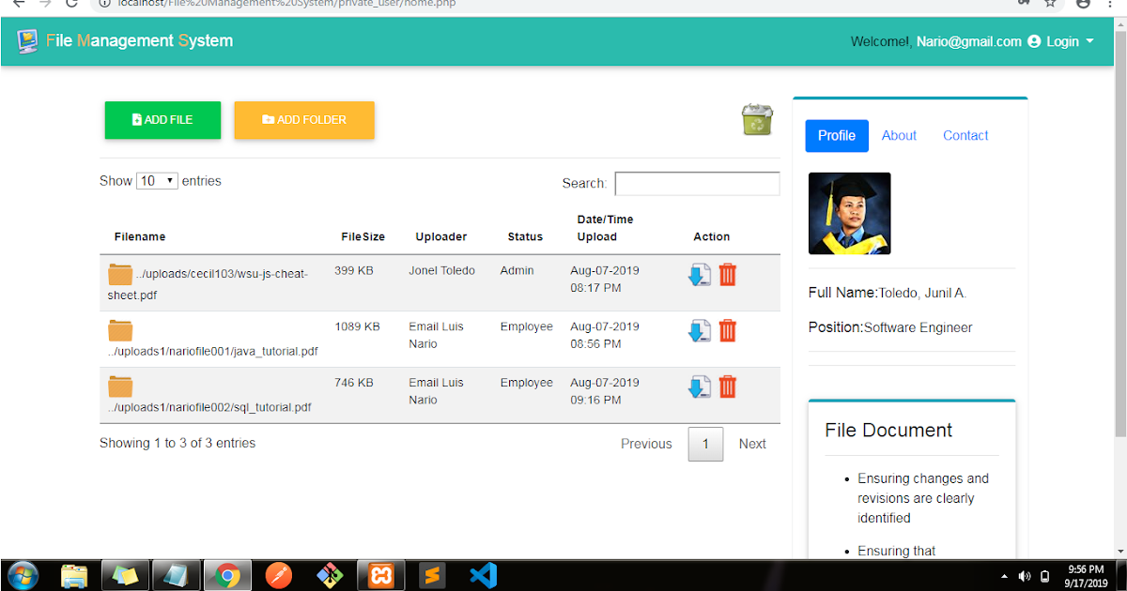
Task: Download the sql_tutorial.pdf file
Action: point(699,386)
